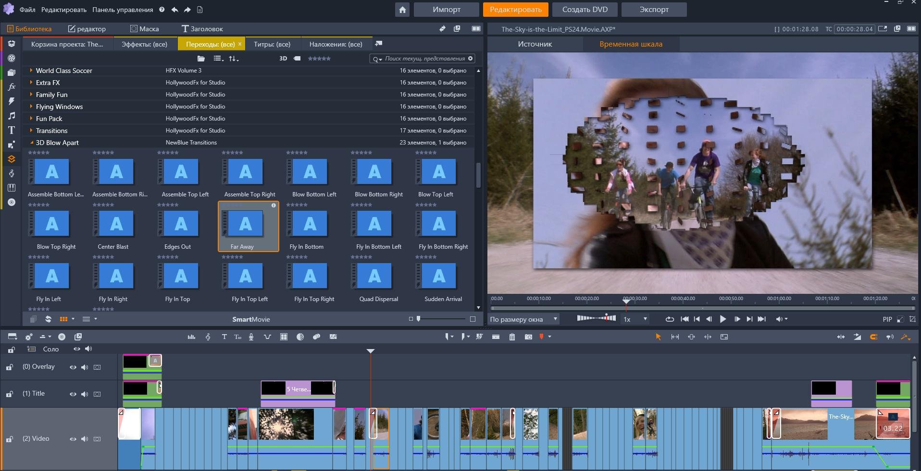Select the arrow selection tool in timeline toolbar
The image size is (921, 471).
pyautogui.click(x=658, y=337)
